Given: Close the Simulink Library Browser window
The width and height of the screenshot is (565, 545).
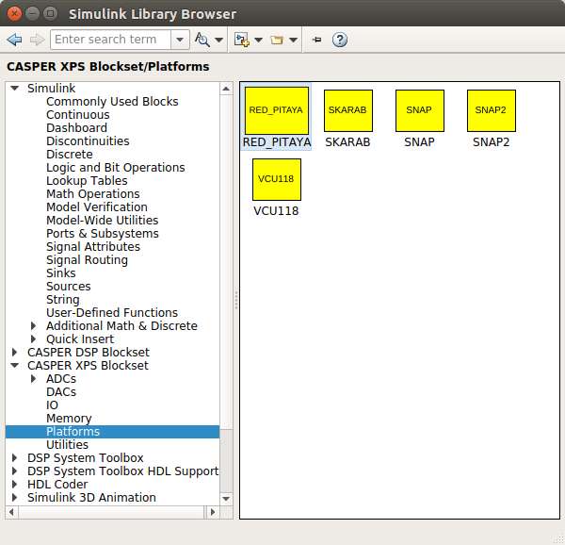Looking at the screenshot, I should [x=14, y=14].
